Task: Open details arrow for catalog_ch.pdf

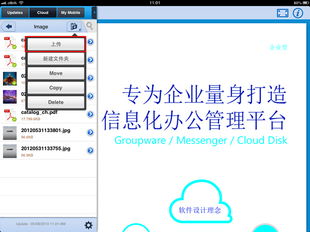Action: 90,114
